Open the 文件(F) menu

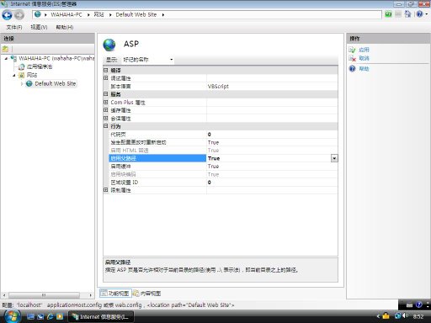click(x=14, y=27)
